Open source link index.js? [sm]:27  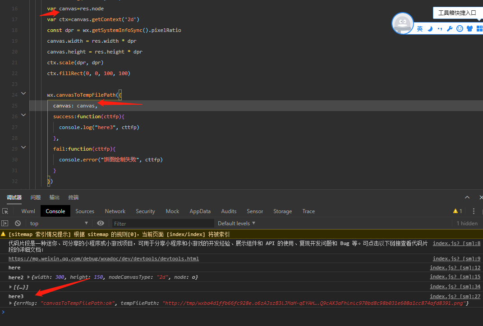click(455, 296)
